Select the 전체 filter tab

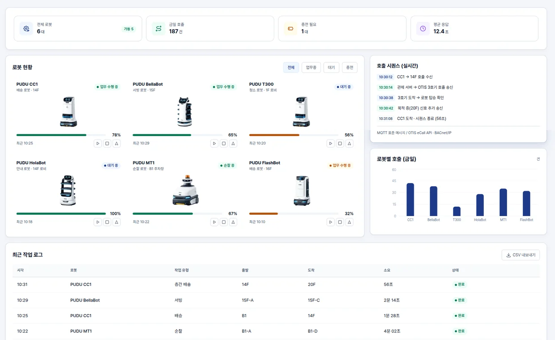tap(291, 68)
